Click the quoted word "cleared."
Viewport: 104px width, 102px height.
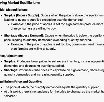pyautogui.click(x=11, y=96)
